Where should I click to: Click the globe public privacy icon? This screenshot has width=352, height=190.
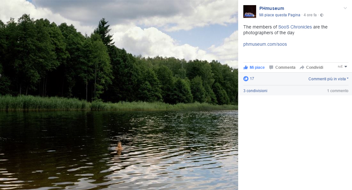(322, 15)
